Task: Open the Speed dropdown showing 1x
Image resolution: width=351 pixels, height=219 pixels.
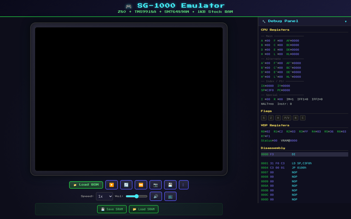Action: (104, 196)
